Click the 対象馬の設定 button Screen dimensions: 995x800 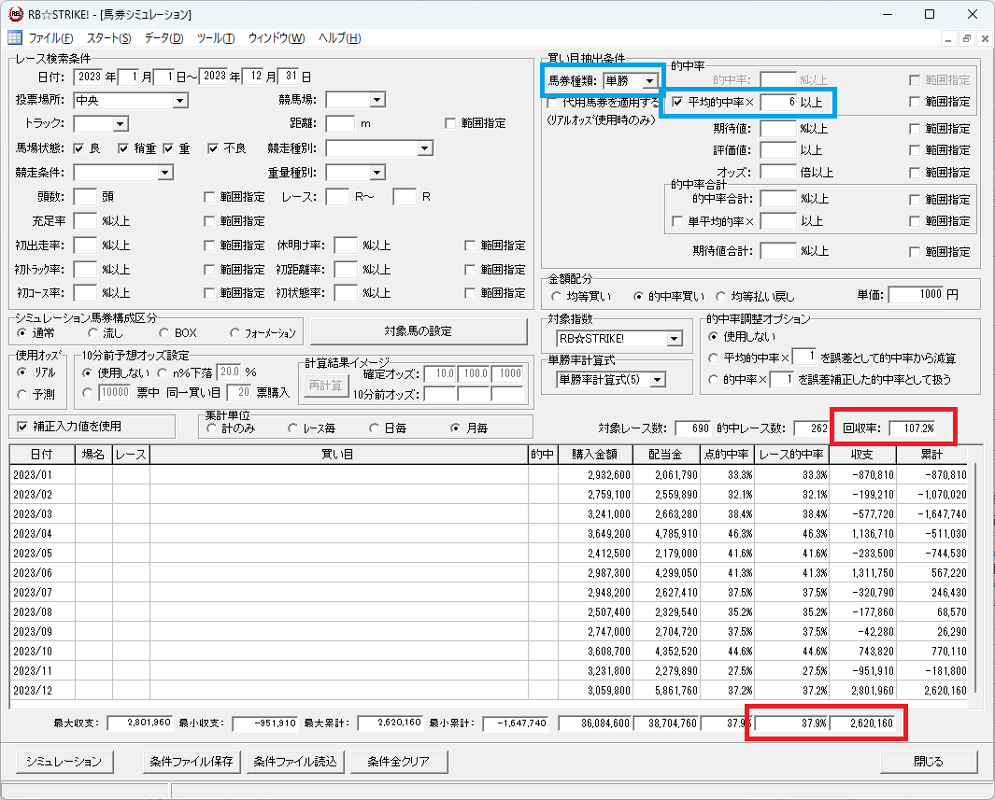point(419,331)
